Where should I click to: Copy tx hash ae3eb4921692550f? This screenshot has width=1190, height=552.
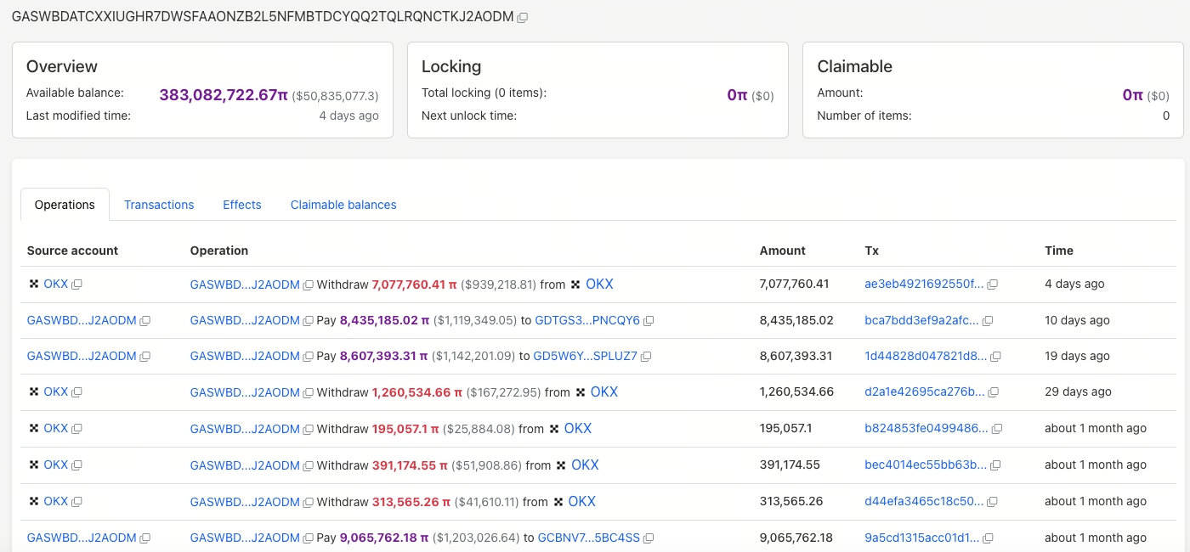pos(992,284)
